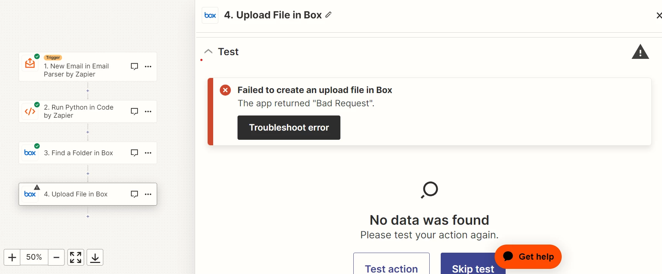Click the 50% zoom level field
Screen dimensions: 662x274
click(34, 257)
